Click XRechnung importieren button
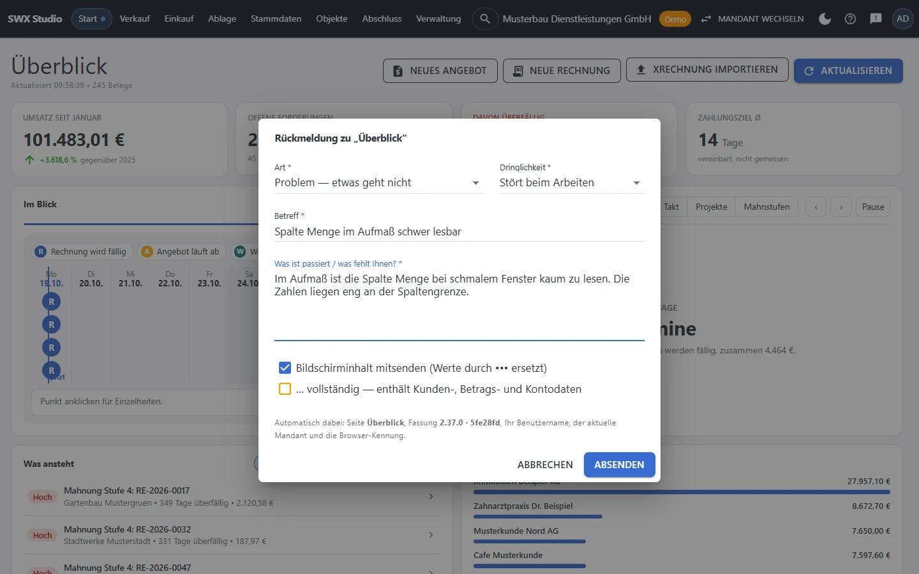This screenshot has height=574, width=919. click(x=707, y=70)
